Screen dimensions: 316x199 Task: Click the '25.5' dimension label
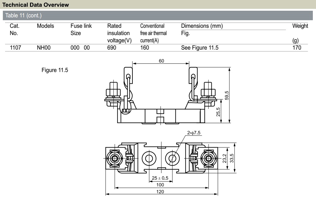point(218,112)
